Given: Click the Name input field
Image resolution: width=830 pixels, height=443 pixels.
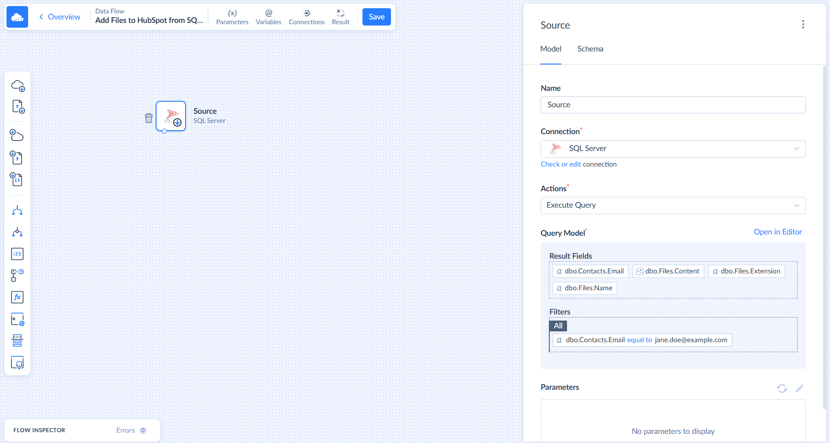Looking at the screenshot, I should (x=673, y=105).
